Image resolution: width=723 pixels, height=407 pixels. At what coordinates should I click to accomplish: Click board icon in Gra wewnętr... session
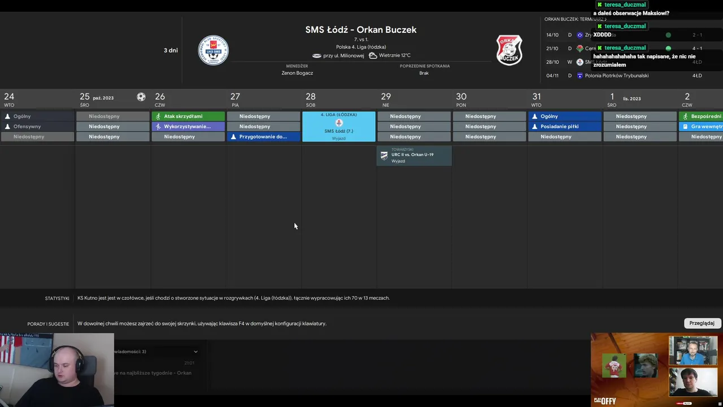click(685, 127)
